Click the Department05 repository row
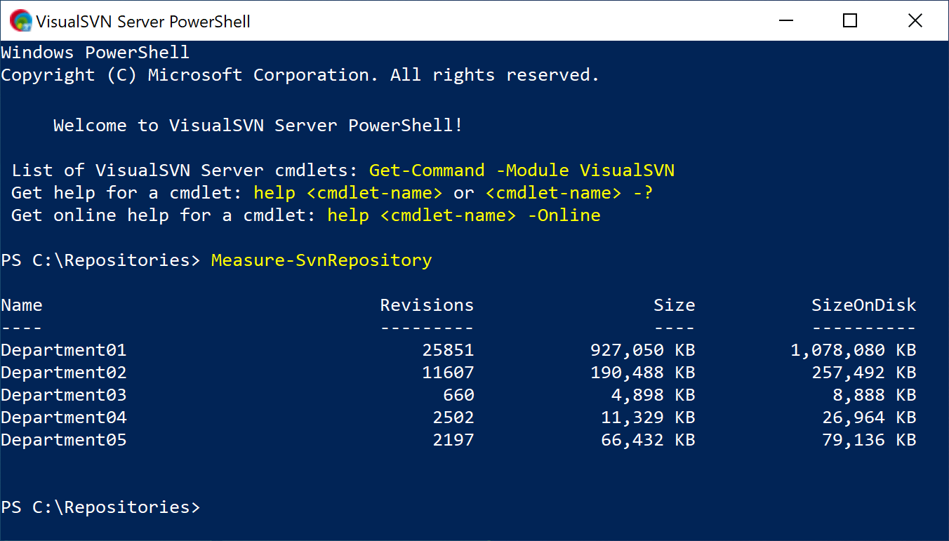 (64, 439)
